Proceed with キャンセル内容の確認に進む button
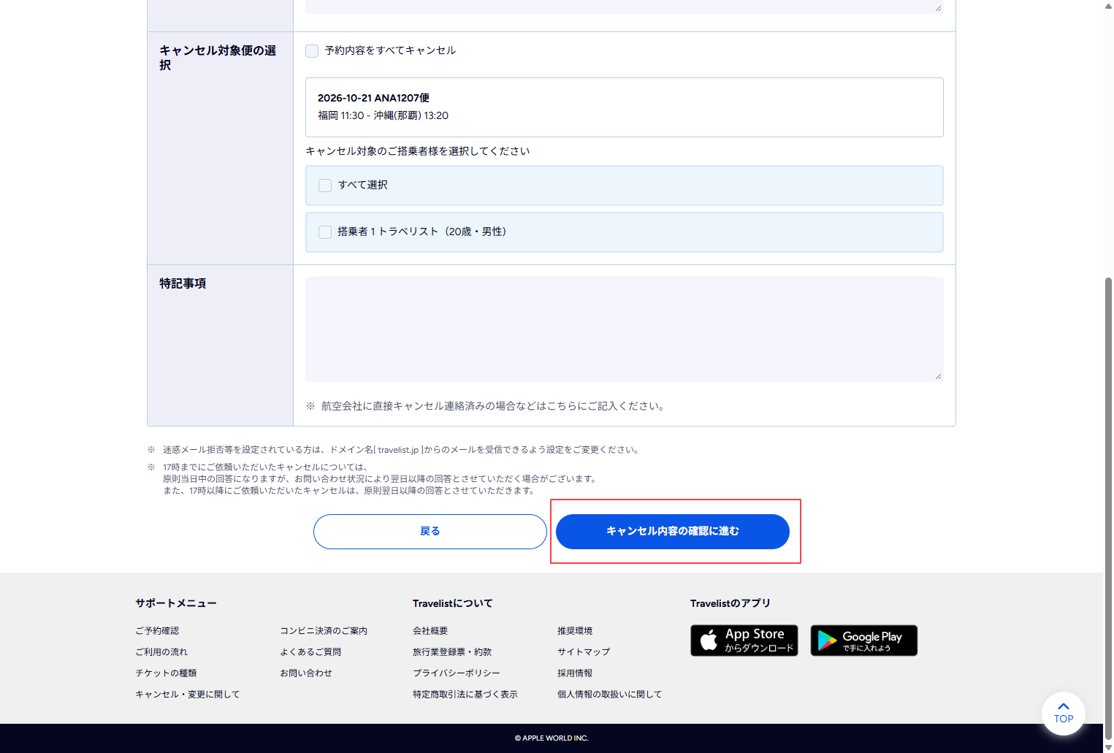The width and height of the screenshot is (1114, 753). (673, 532)
